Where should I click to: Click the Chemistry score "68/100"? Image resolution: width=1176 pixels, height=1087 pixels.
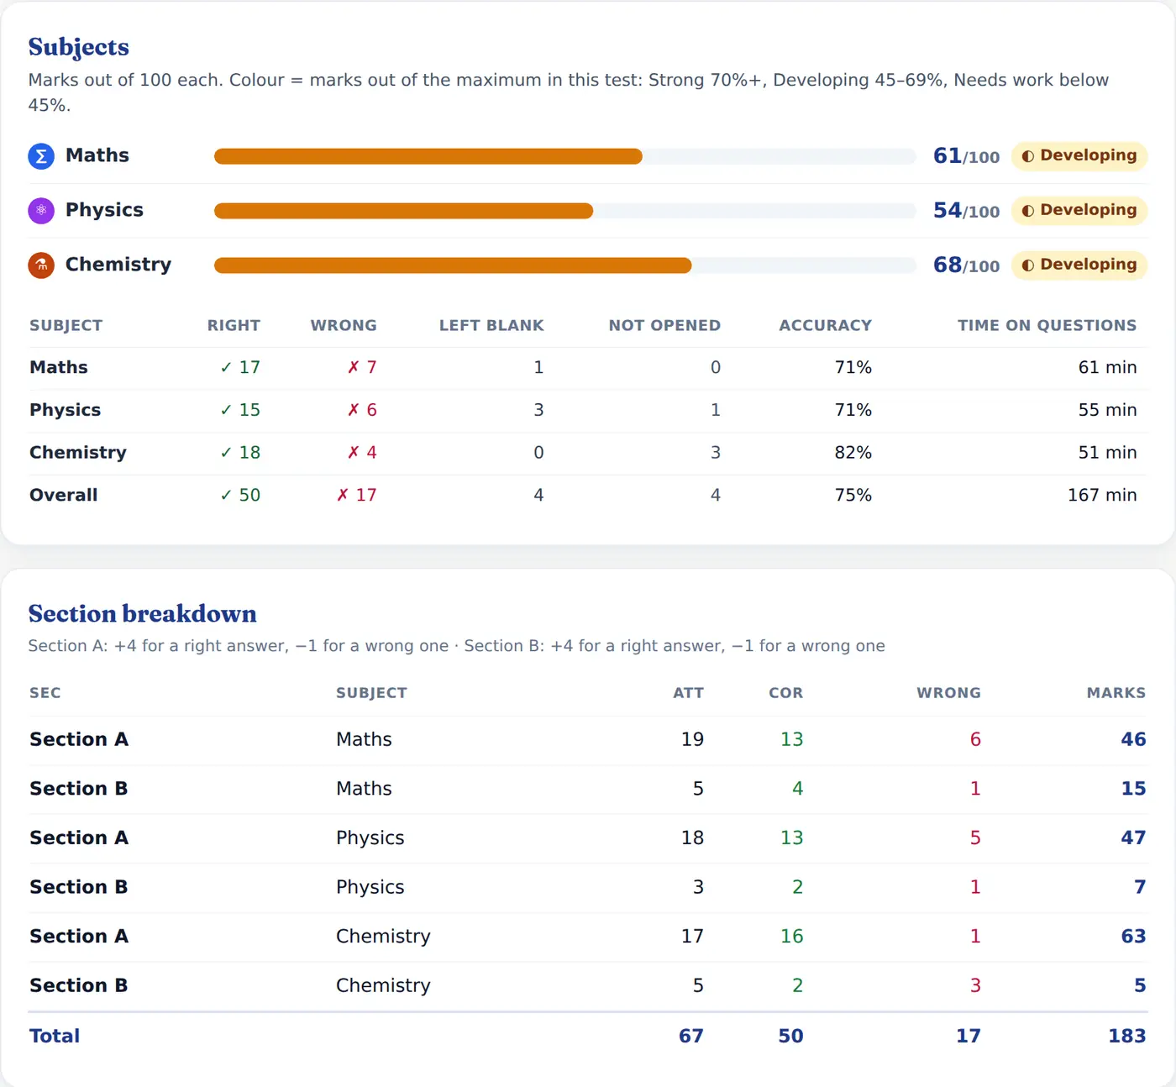tap(966, 265)
